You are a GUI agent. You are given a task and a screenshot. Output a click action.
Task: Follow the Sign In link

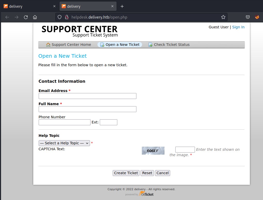(238, 27)
